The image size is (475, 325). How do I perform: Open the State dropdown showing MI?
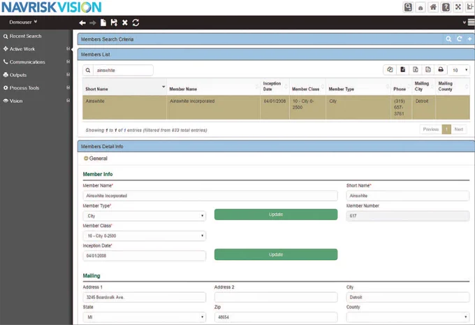pyautogui.click(x=144, y=317)
